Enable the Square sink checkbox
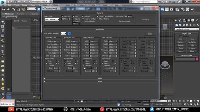This screenshot has height=112, width=200. tap(73, 19)
